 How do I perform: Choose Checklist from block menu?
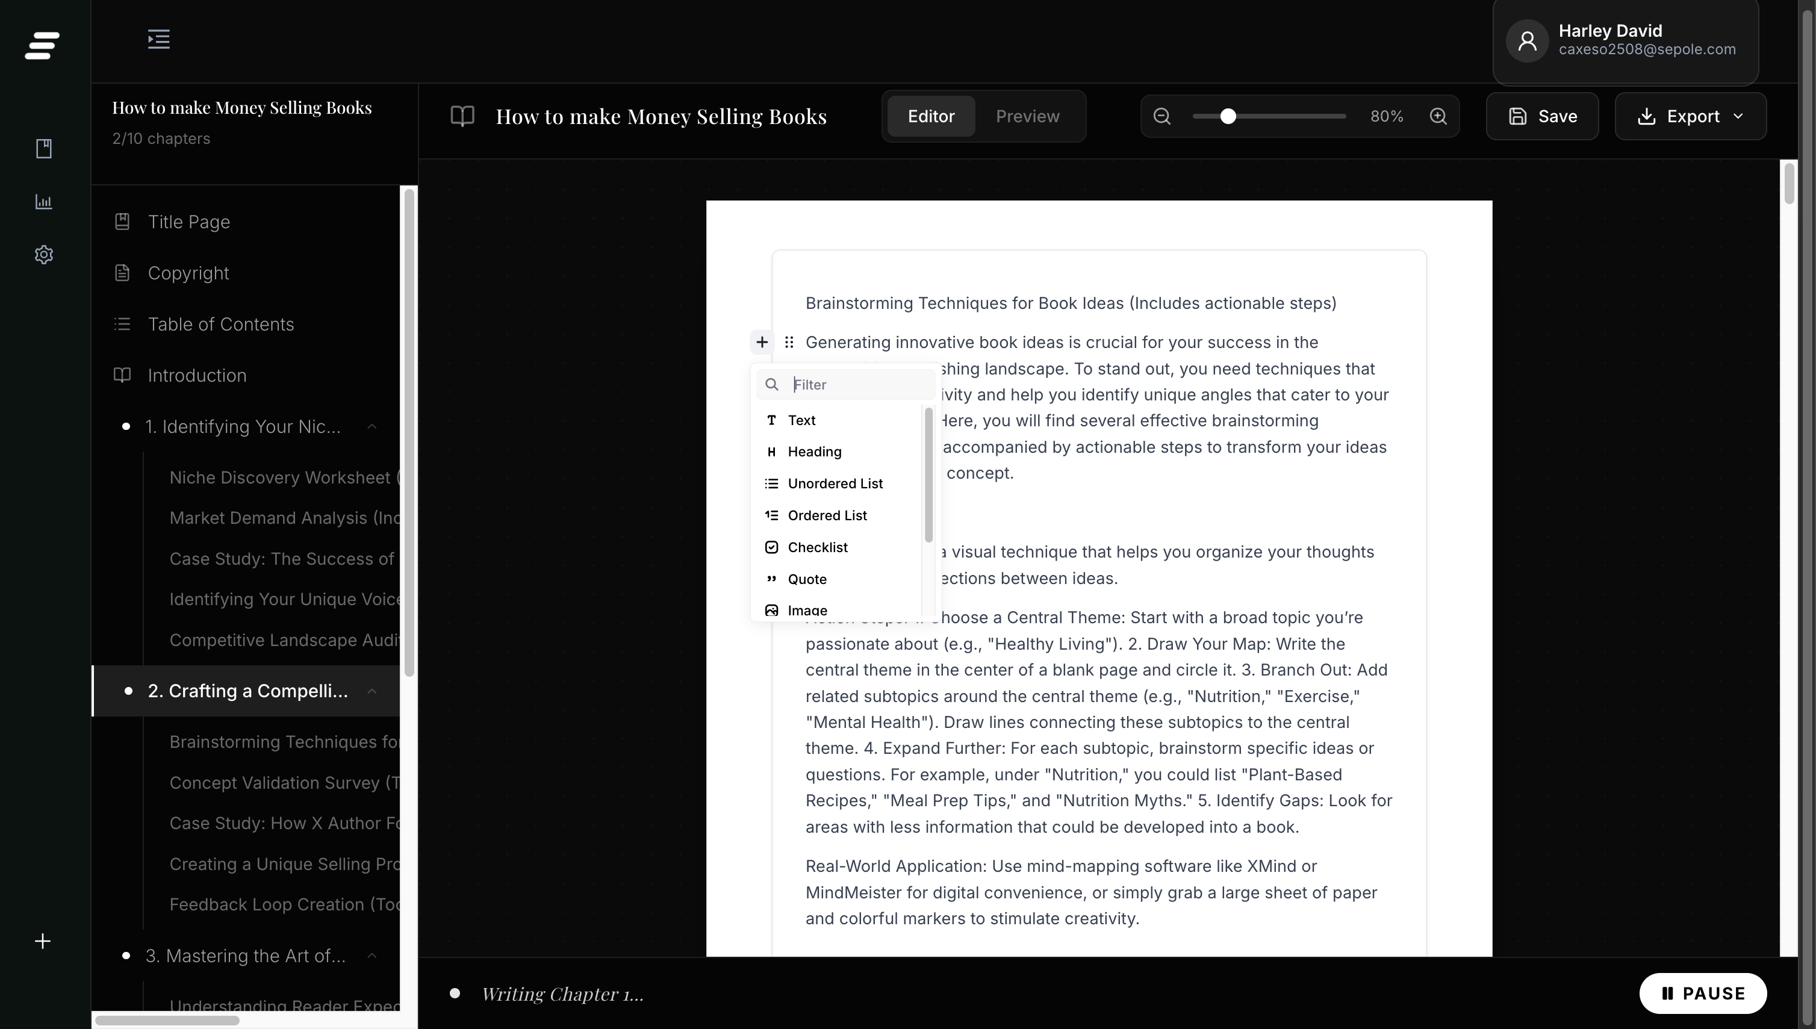point(818,547)
